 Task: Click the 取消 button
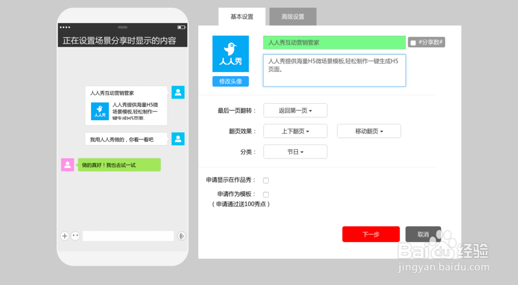[423, 234]
